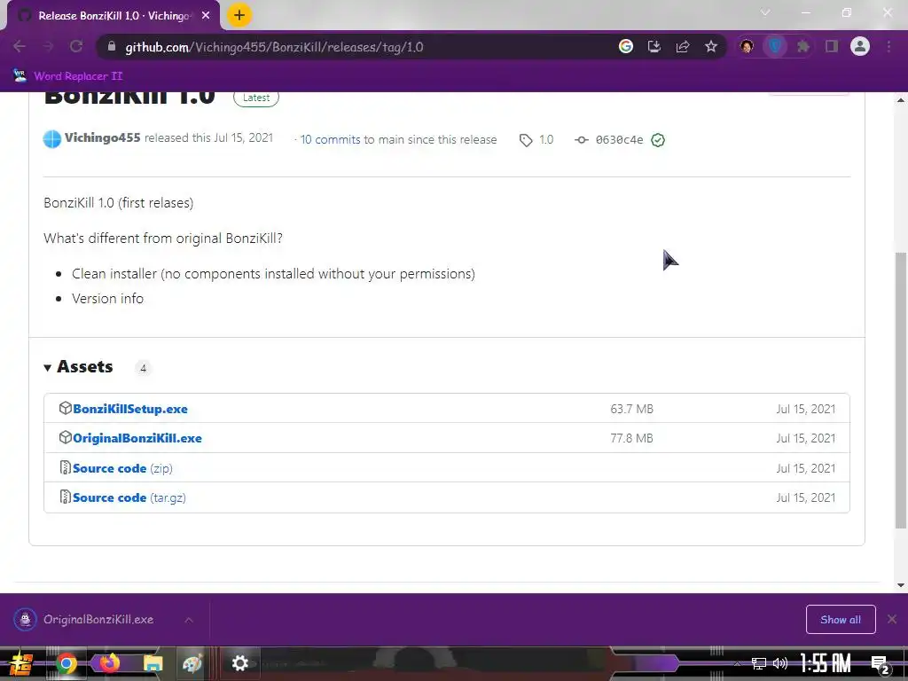908x681 pixels.
Task: Open volume control in tray
Action: coord(780,663)
